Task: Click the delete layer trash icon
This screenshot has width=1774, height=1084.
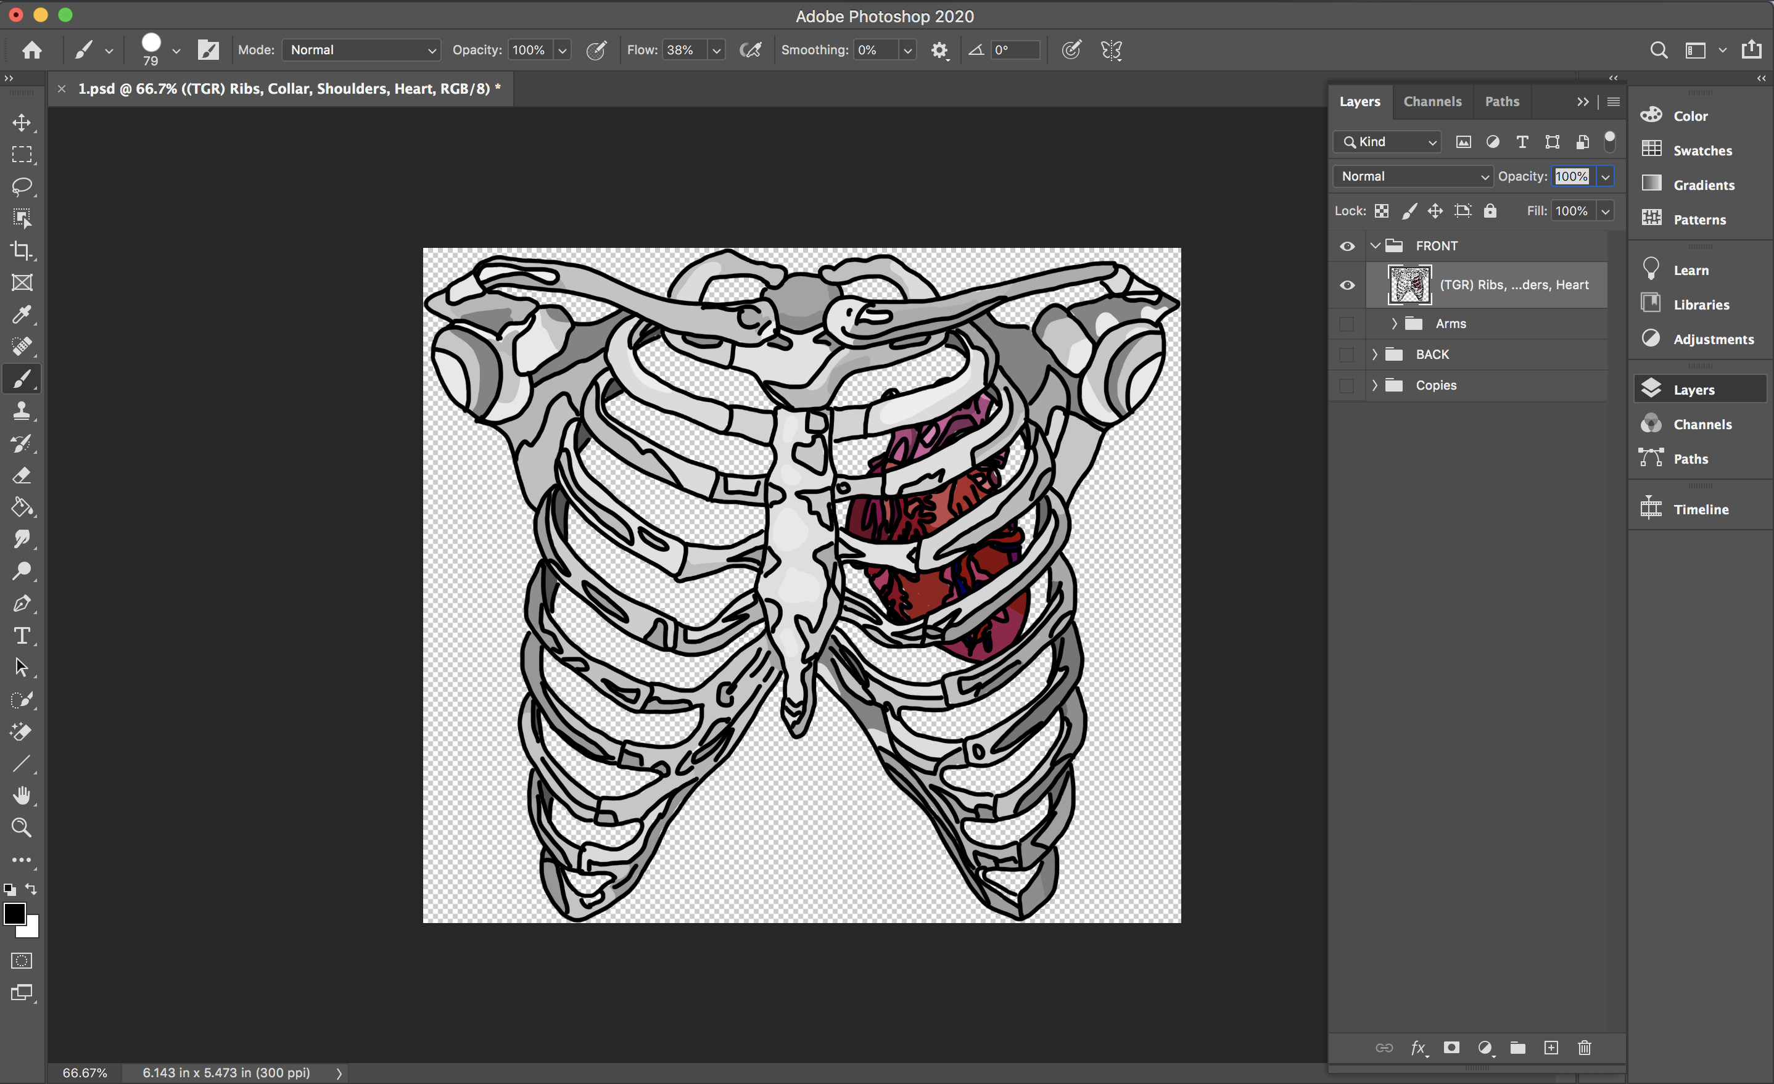Action: [1584, 1048]
